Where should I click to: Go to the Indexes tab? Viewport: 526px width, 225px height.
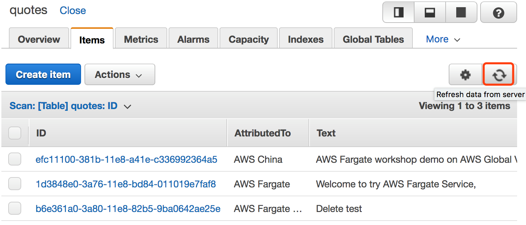tap(306, 39)
